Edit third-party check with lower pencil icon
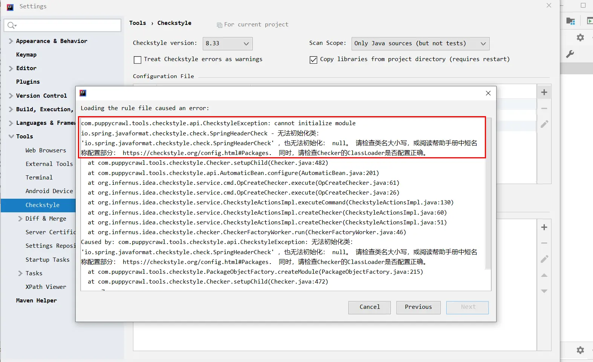 (x=544, y=259)
